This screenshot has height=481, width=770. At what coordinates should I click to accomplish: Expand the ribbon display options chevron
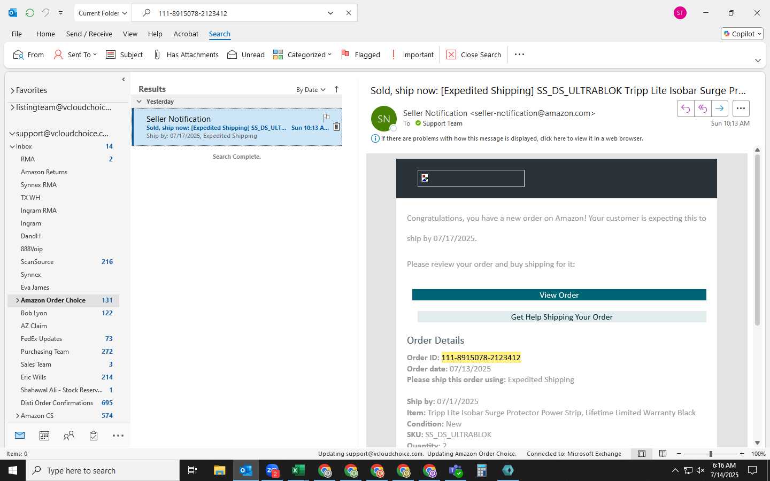pyautogui.click(x=758, y=60)
